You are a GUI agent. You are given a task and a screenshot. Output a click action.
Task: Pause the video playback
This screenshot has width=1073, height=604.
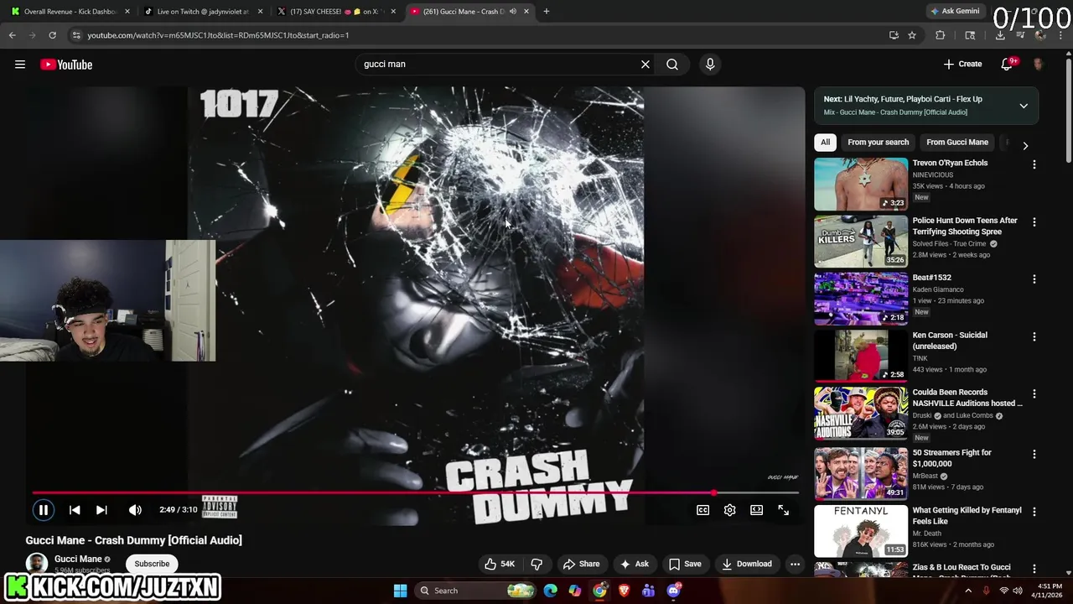(43, 510)
